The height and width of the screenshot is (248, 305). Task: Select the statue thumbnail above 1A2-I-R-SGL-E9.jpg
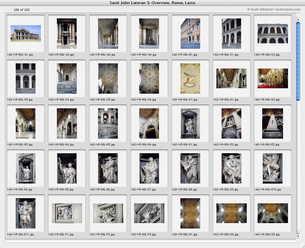click(231, 168)
